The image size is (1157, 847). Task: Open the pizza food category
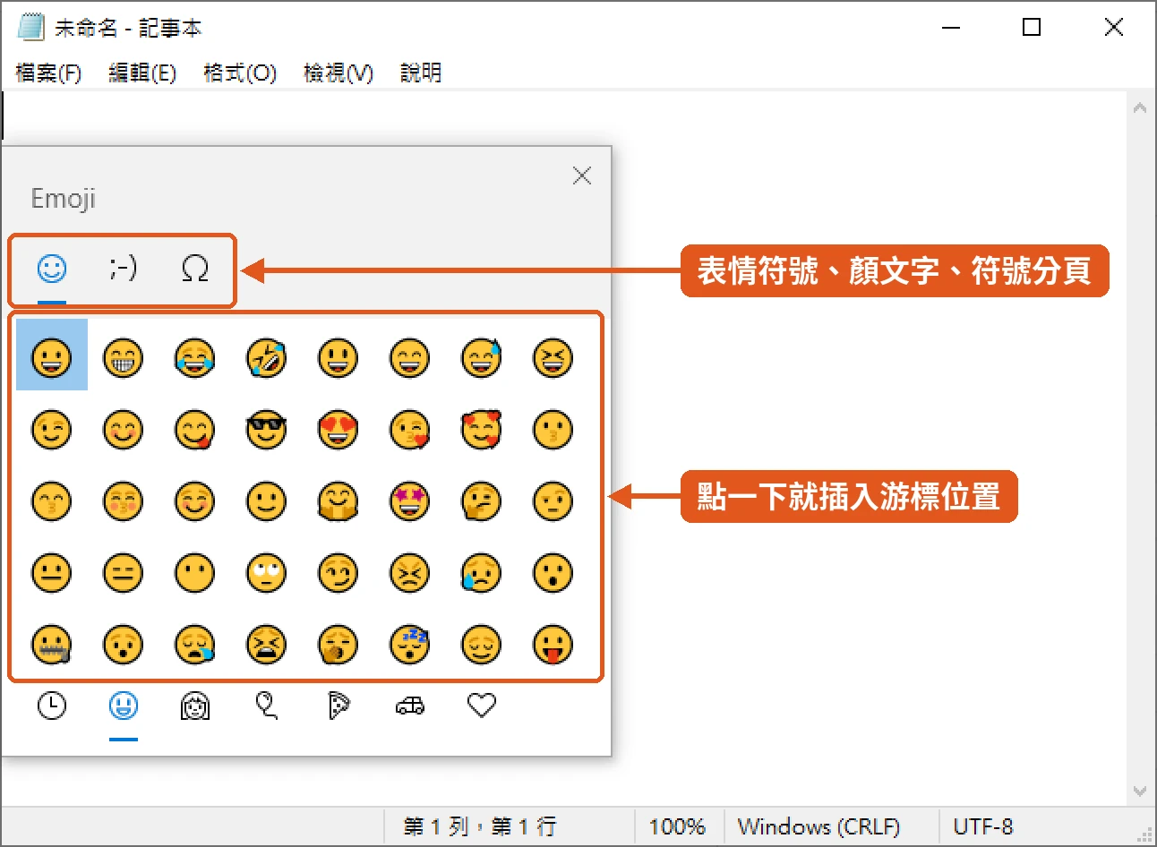339,706
